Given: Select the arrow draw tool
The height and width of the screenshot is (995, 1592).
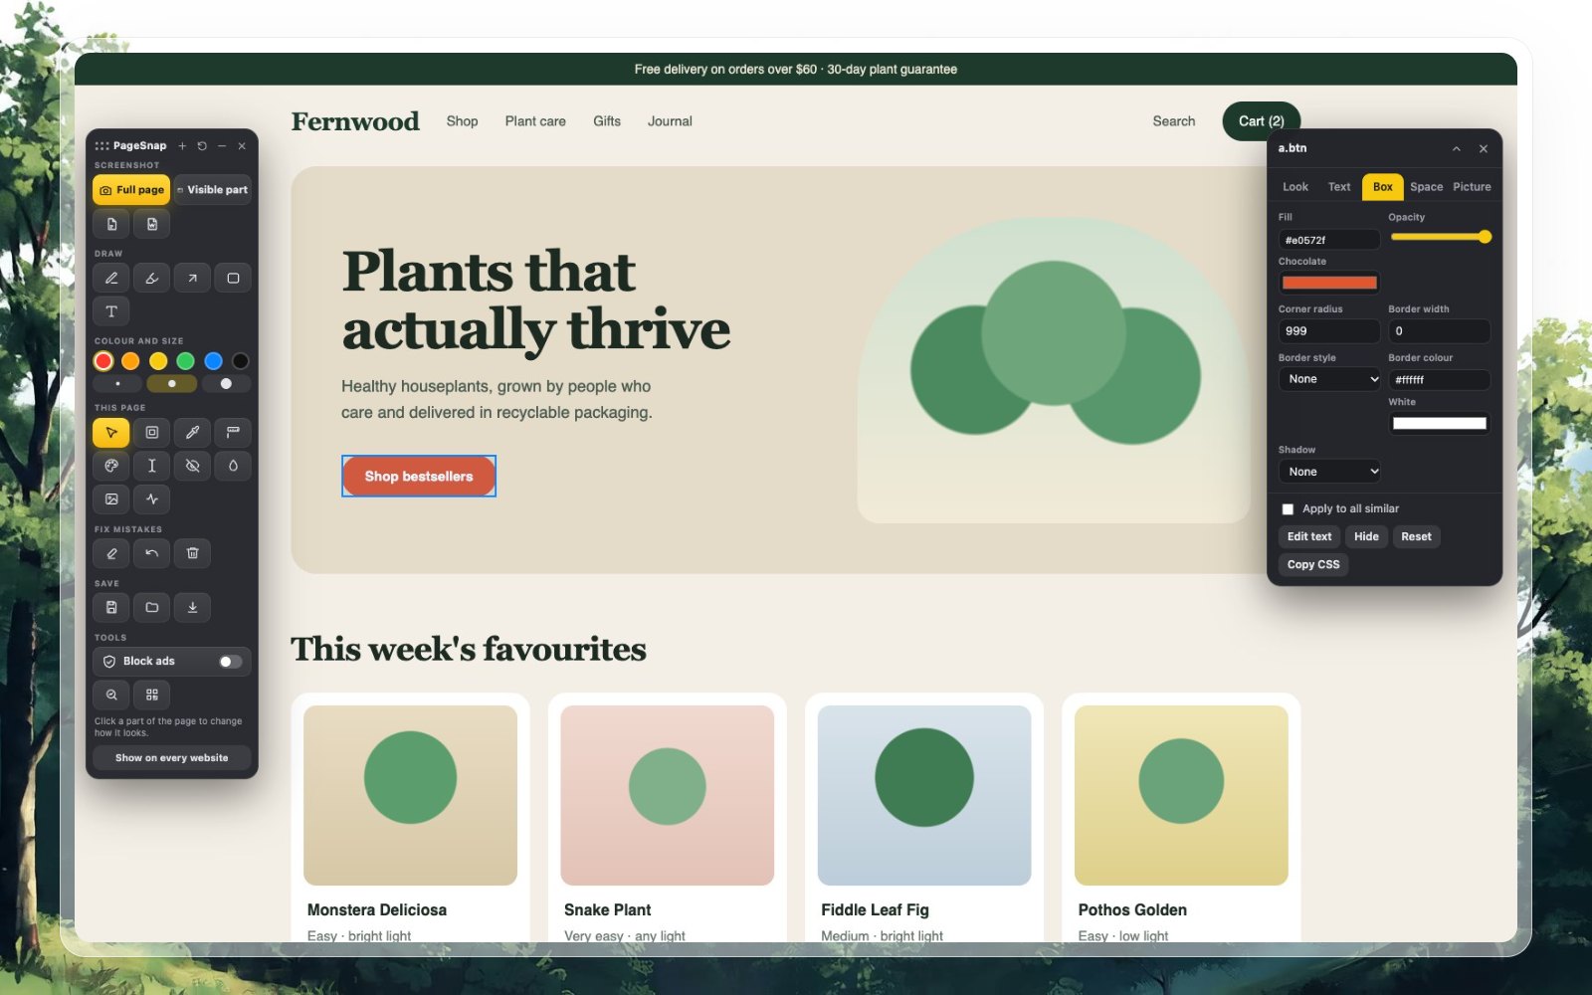Looking at the screenshot, I should pyautogui.click(x=192, y=279).
